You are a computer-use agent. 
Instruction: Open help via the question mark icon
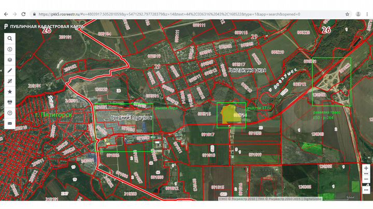click(x=10, y=113)
